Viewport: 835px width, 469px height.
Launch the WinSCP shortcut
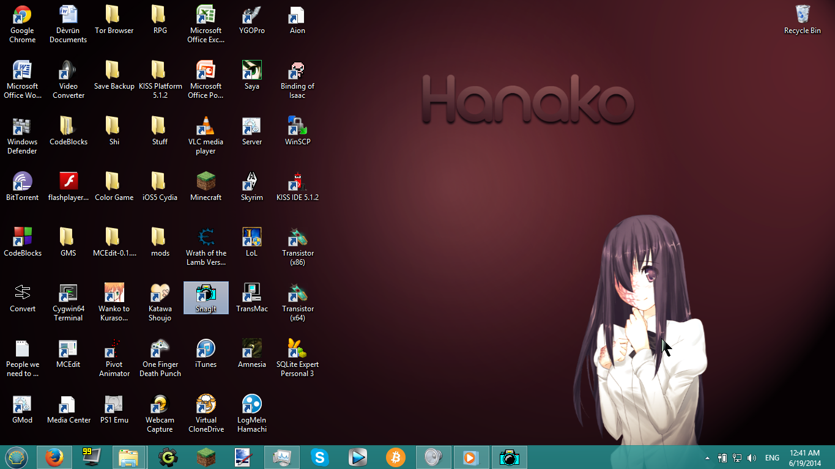298,131
